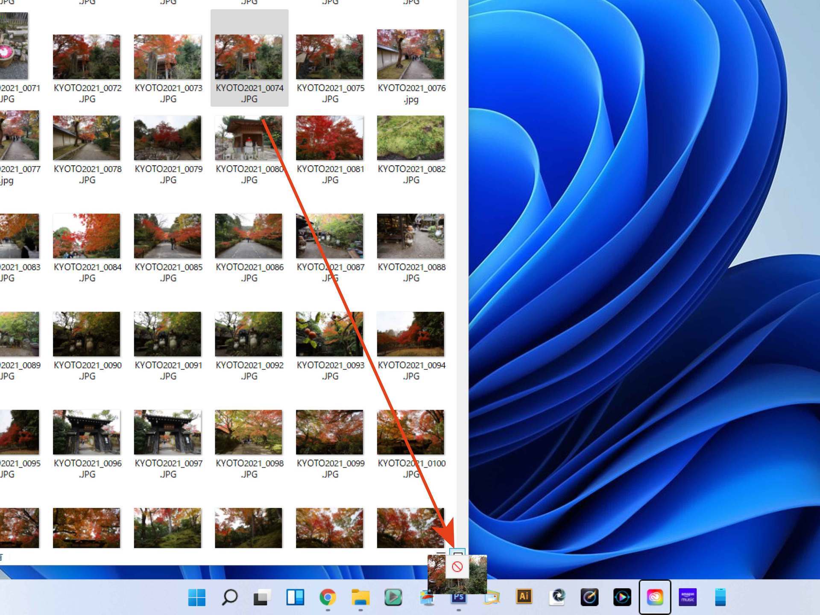Launch Adobe Illustrator from the taskbar
820x615 pixels.
[x=524, y=597]
